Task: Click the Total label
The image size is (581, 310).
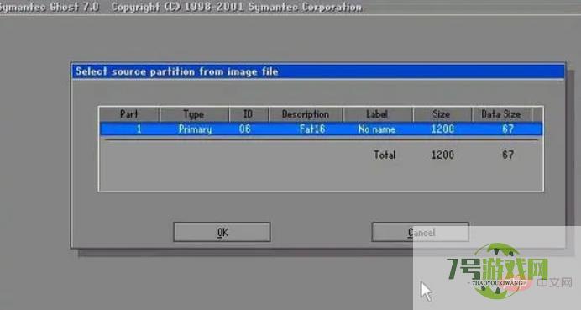Action: [385, 155]
